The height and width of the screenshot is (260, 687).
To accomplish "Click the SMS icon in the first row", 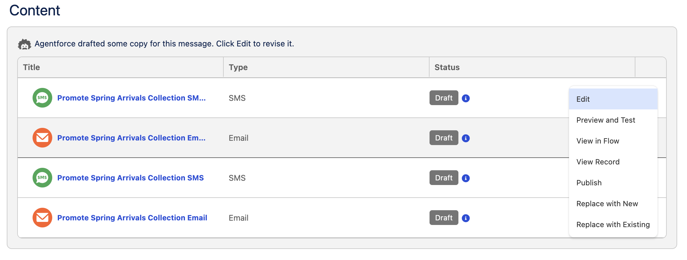I will (x=42, y=98).
